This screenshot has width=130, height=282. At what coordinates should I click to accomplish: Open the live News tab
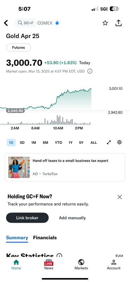pyautogui.click(x=49, y=264)
